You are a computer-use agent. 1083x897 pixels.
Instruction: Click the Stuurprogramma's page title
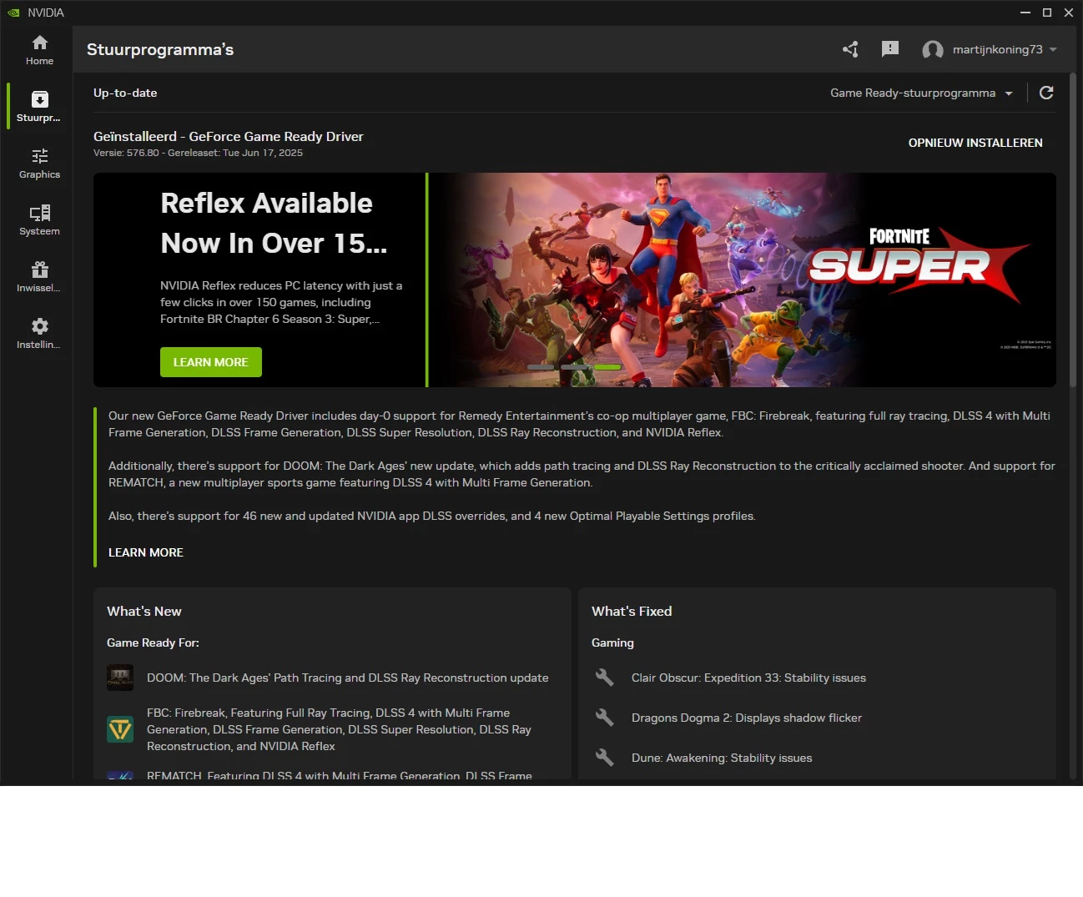pos(160,49)
